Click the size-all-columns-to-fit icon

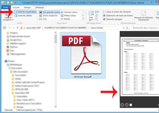[96, 19]
